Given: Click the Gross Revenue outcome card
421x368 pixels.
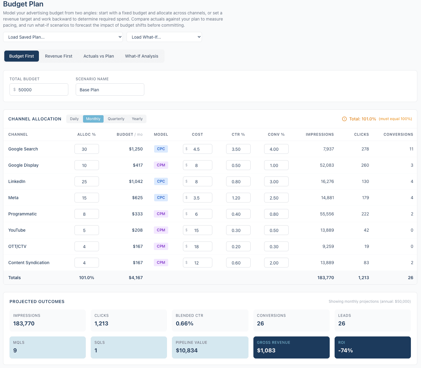Looking at the screenshot, I should click(291, 347).
